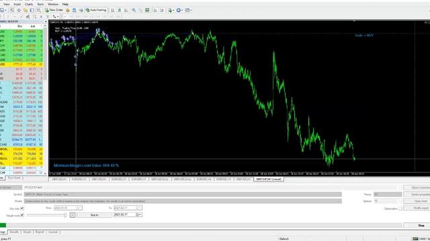Viewport: 430px width, 241px height.
Task: Click the Default profile status entry
Action: (284, 239)
